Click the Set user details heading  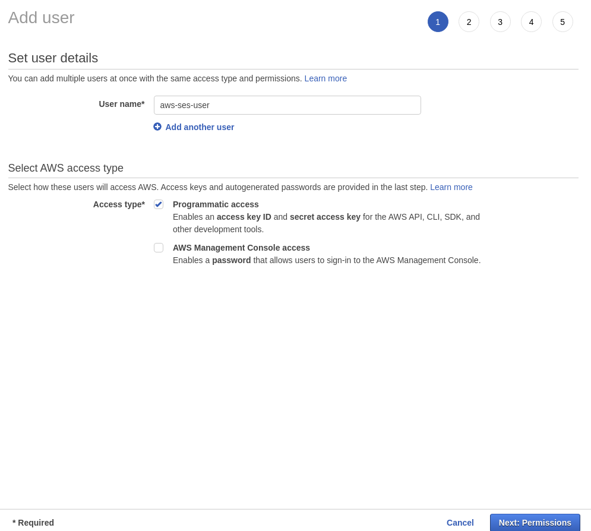coord(53,58)
